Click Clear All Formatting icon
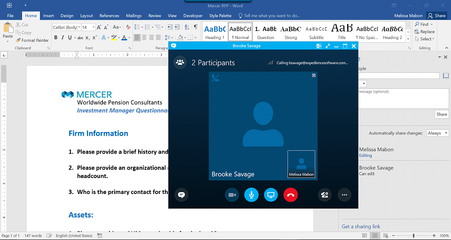This screenshot has height=240, width=451. click(128, 27)
